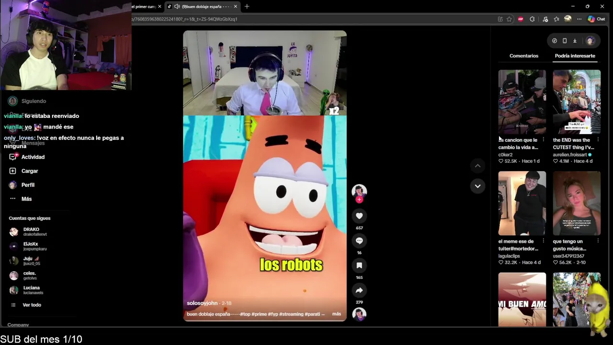The width and height of the screenshot is (613, 345).
Task: Click the download desktop app icon
Action: tap(575, 41)
